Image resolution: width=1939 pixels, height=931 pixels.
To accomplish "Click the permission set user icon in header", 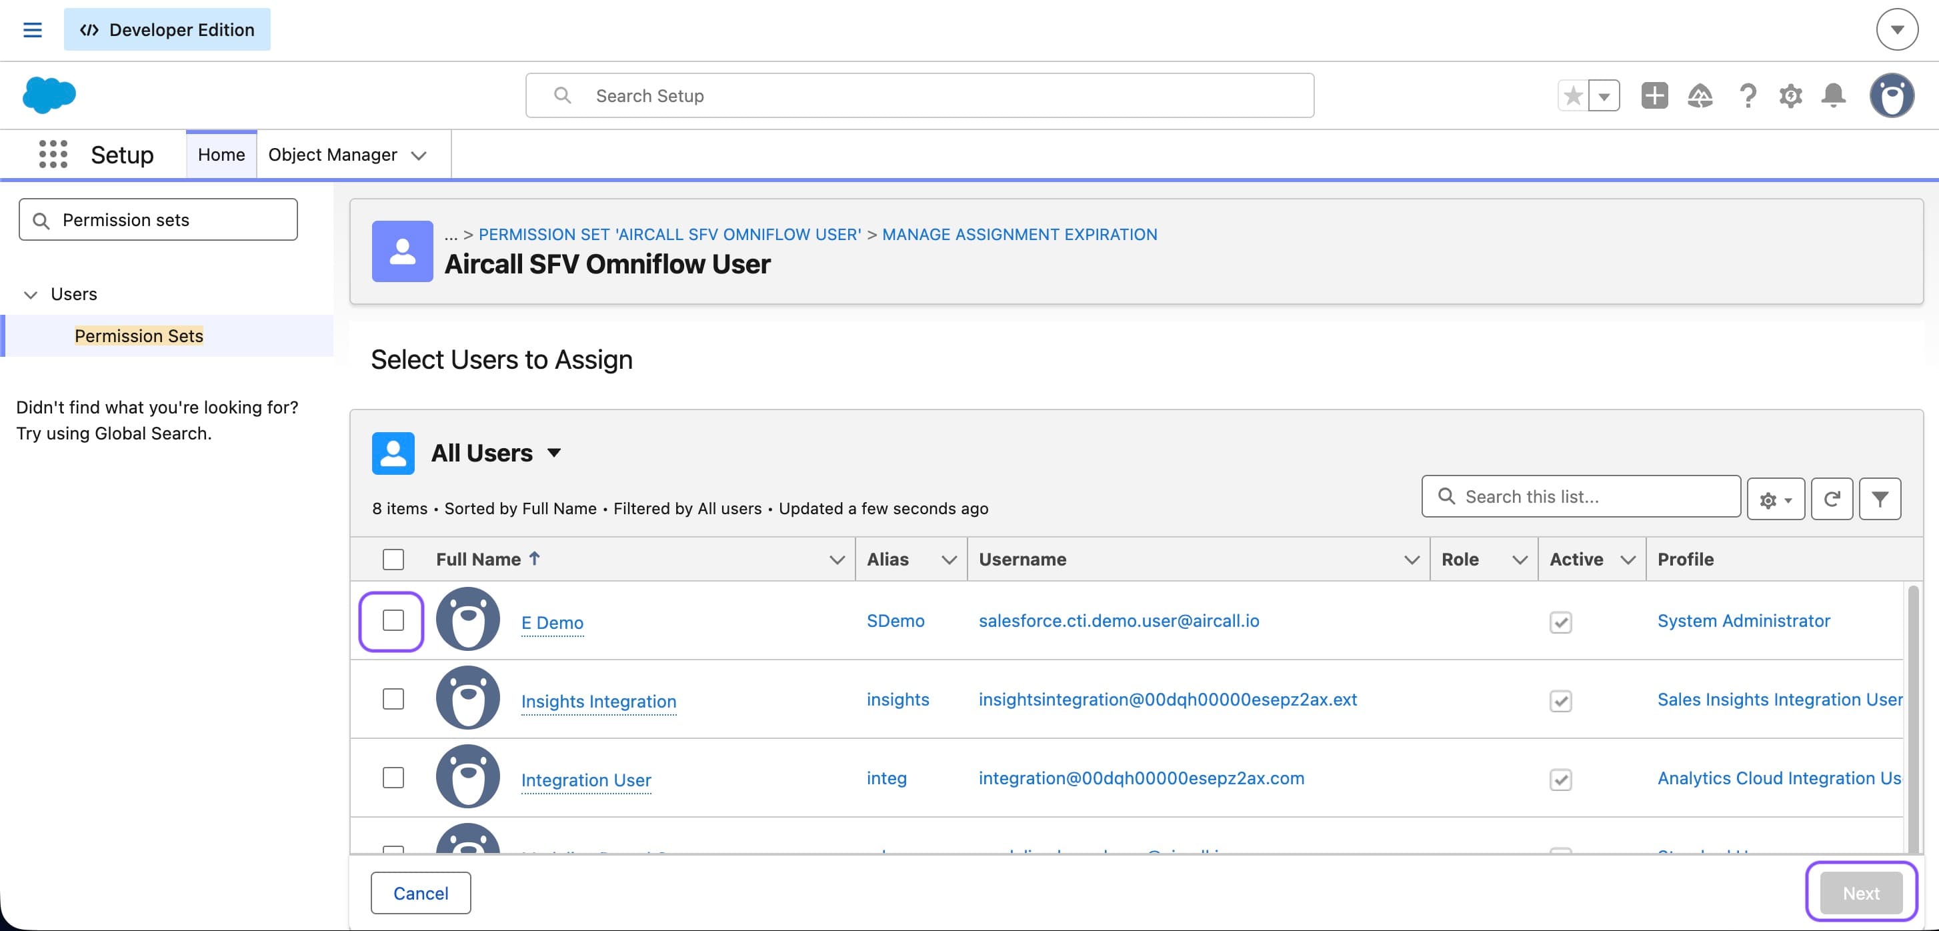I will 403,251.
